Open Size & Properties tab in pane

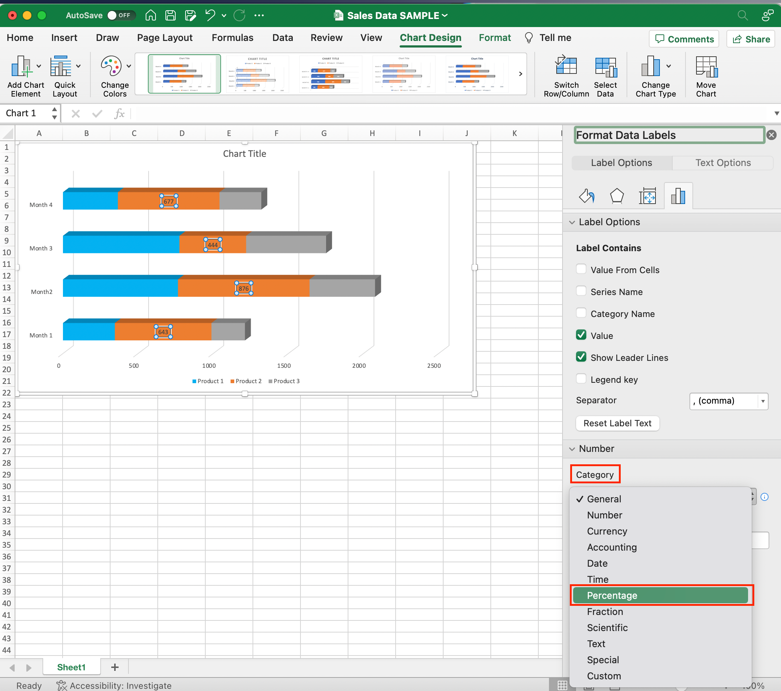click(648, 196)
